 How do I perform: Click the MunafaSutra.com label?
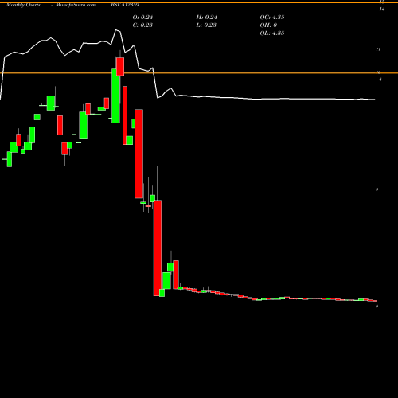point(76,5)
